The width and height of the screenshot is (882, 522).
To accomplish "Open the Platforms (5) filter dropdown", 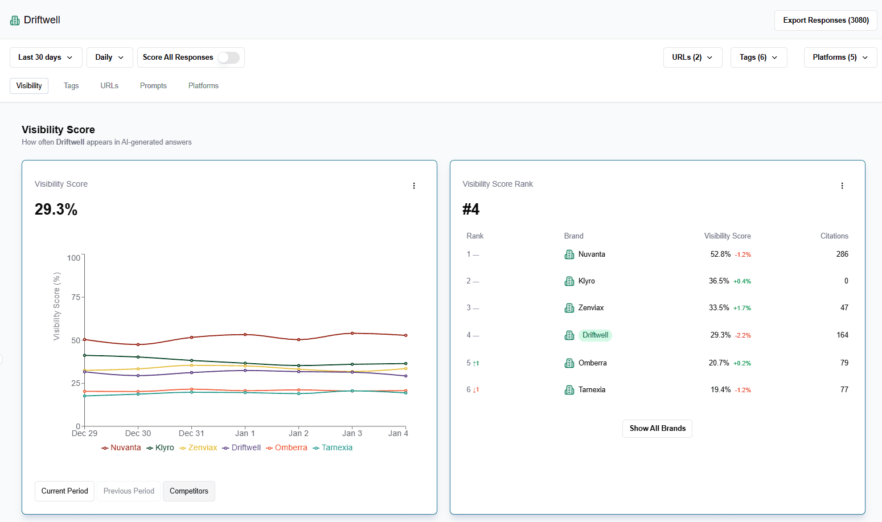I will pos(840,57).
